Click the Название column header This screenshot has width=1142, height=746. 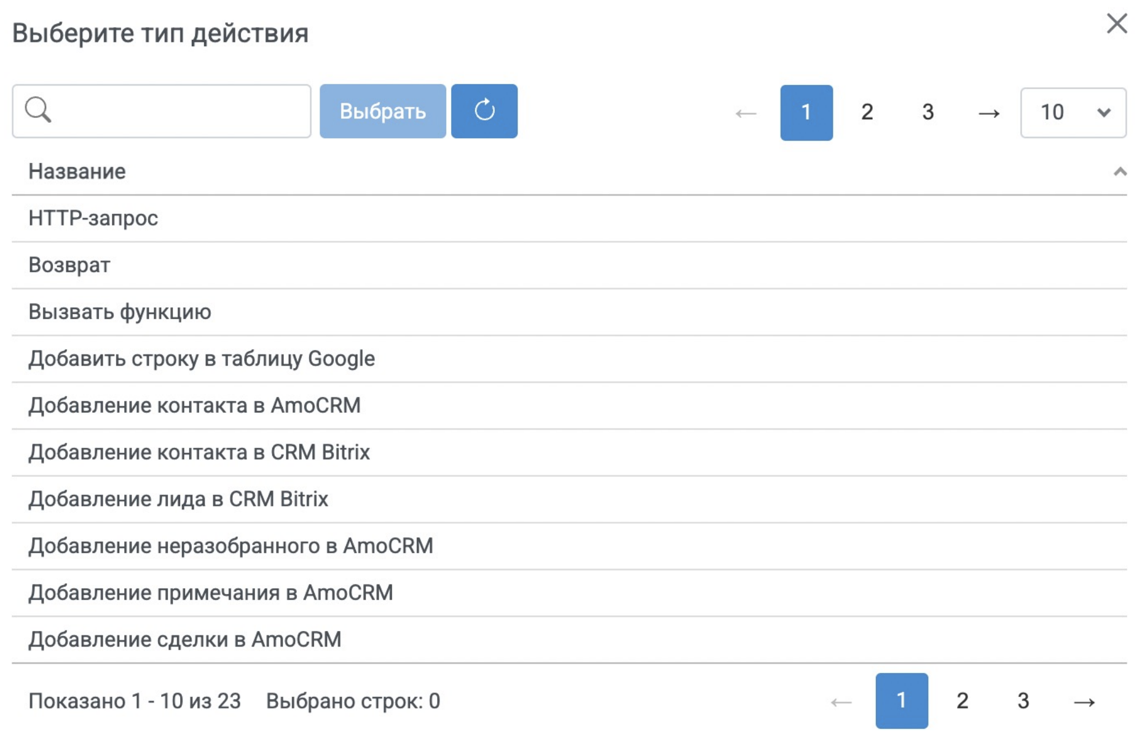[x=77, y=171]
